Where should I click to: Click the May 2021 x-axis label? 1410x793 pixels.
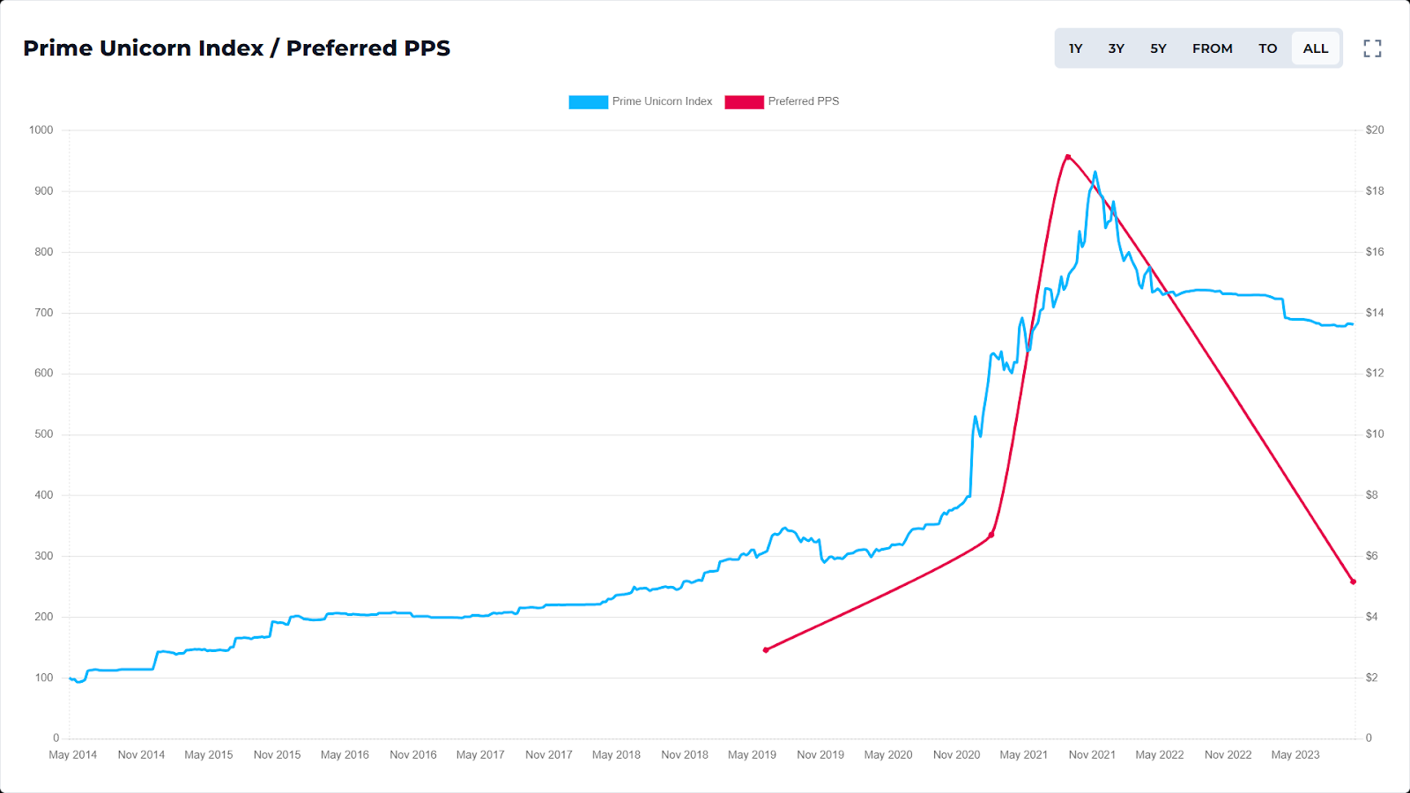[1024, 755]
